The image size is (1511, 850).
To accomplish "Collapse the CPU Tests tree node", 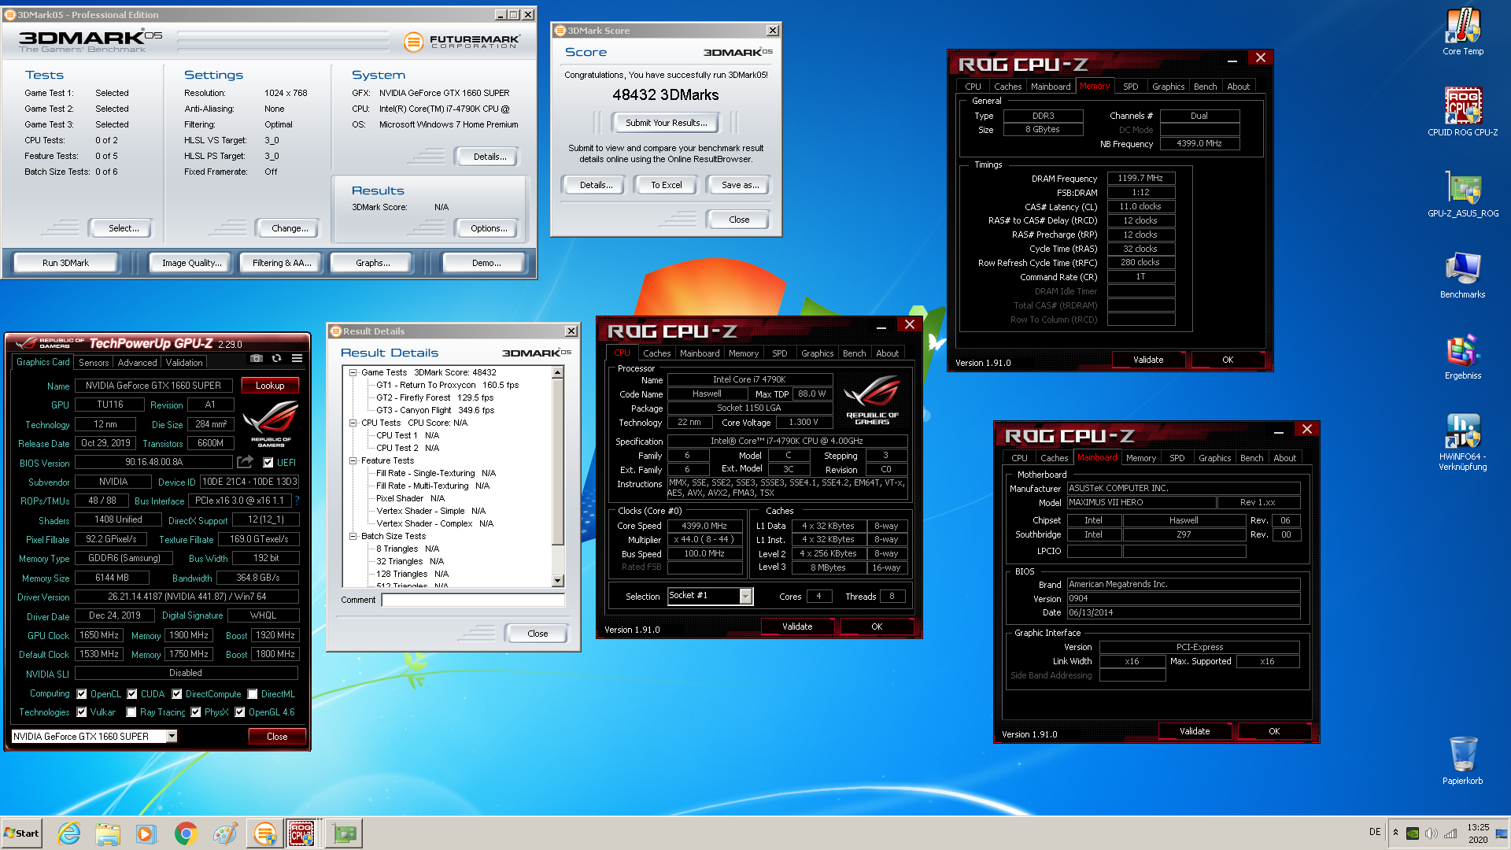I will click(x=353, y=423).
